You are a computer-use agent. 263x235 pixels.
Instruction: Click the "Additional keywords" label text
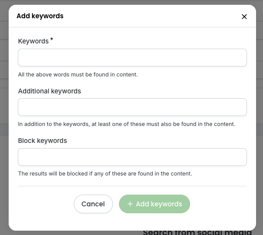point(49,91)
